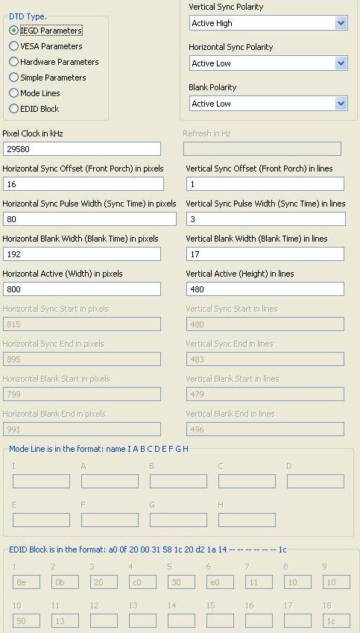
Task: Click the Vertical Sync Offset field
Action: coord(265,184)
